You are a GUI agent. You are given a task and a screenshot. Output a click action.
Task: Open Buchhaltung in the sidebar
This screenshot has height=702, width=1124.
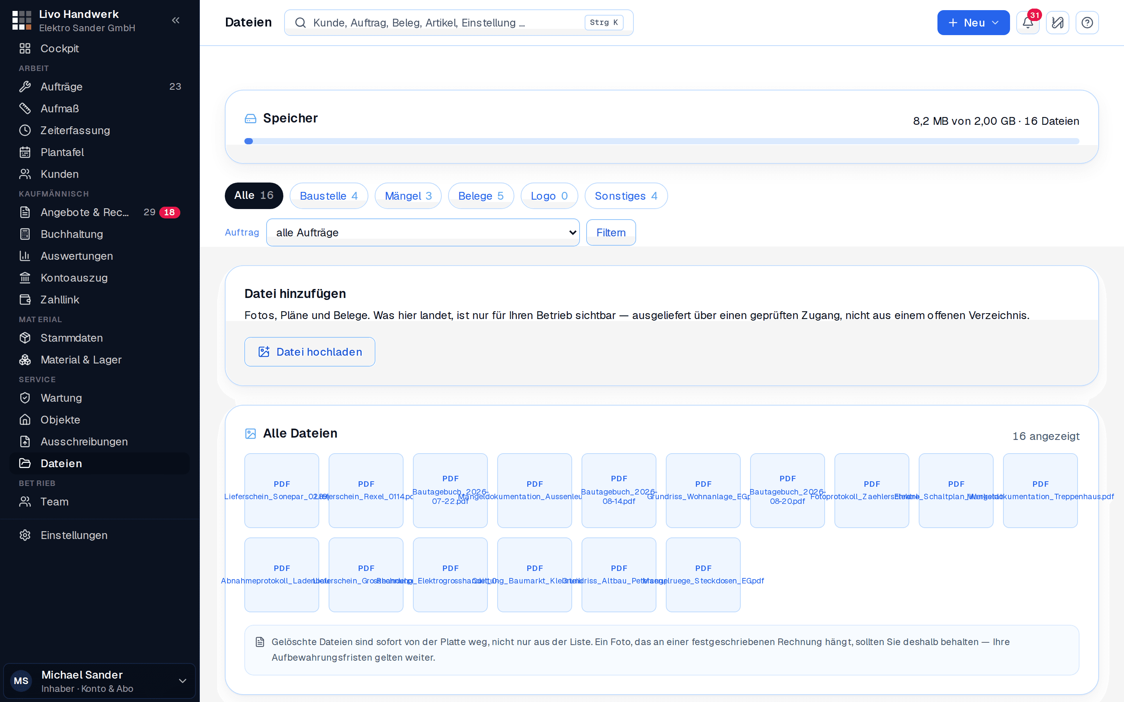tap(100, 234)
